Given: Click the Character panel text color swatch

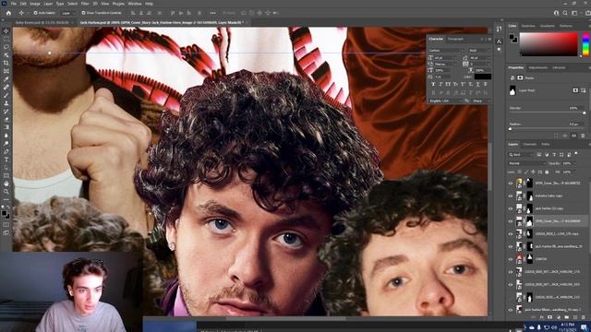Looking at the screenshot, I should click(x=482, y=77).
